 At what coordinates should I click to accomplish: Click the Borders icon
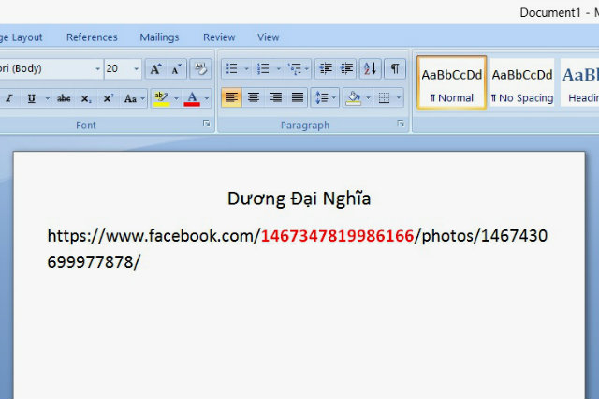tap(384, 97)
